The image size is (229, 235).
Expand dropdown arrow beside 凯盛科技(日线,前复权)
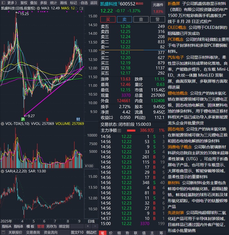(38, 8)
